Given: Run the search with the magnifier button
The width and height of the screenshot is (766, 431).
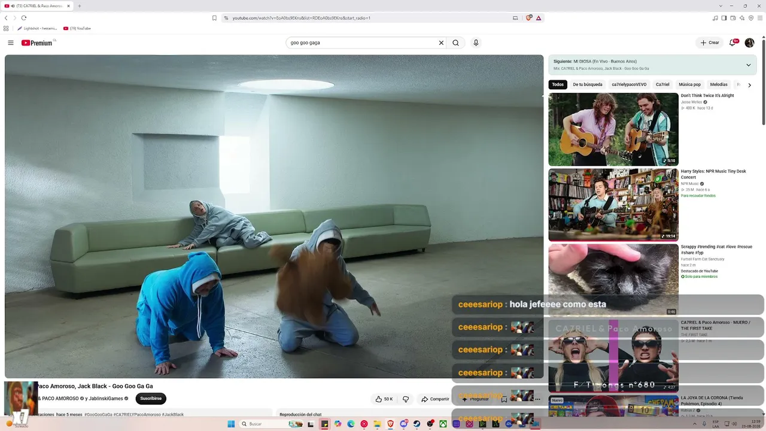Looking at the screenshot, I should pyautogui.click(x=455, y=43).
